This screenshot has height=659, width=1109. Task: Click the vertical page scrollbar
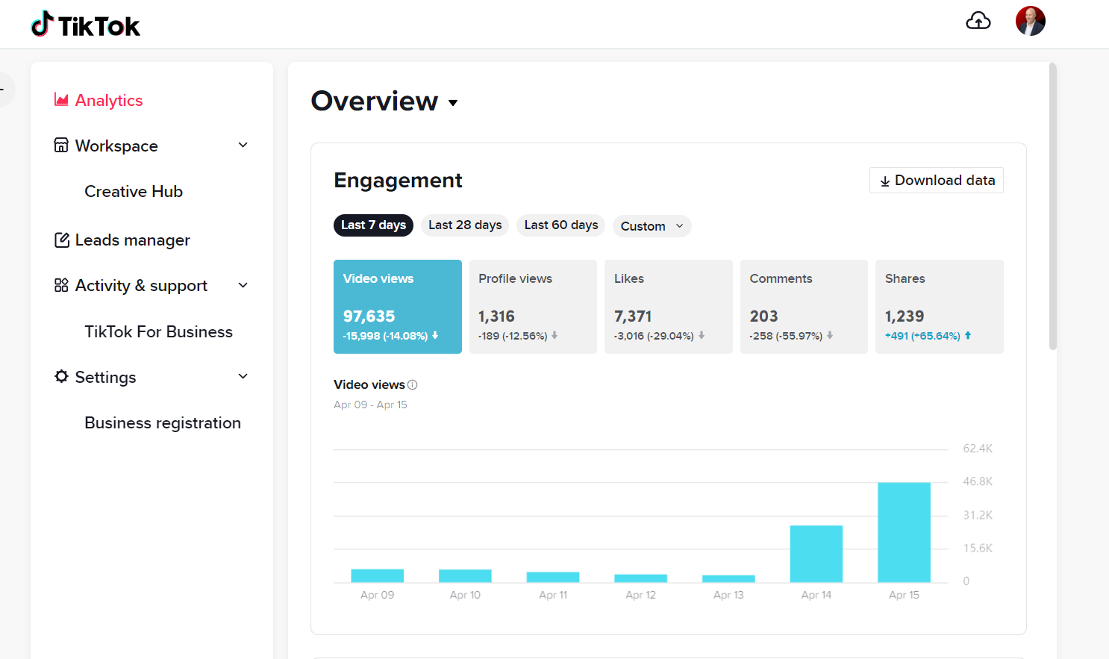[x=1052, y=206]
